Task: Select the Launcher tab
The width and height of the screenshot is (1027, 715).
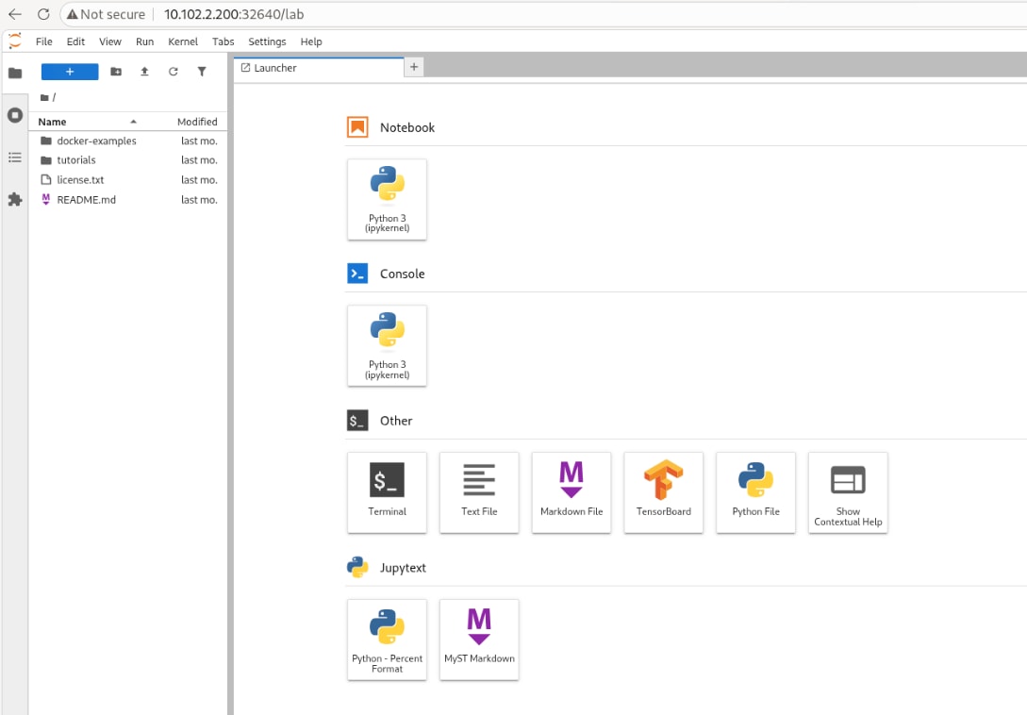Action: (319, 68)
